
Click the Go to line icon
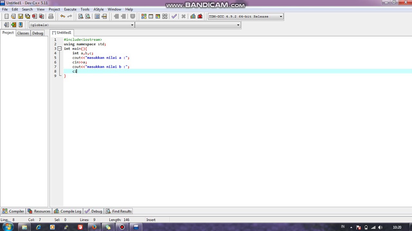(104, 16)
